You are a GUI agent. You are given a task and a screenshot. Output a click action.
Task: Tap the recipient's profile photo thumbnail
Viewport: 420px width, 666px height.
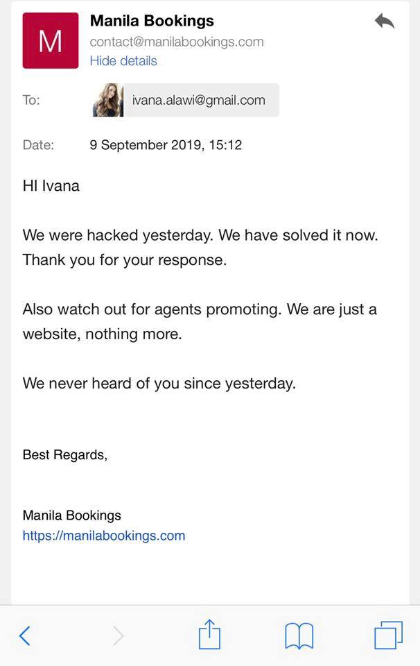tap(108, 100)
